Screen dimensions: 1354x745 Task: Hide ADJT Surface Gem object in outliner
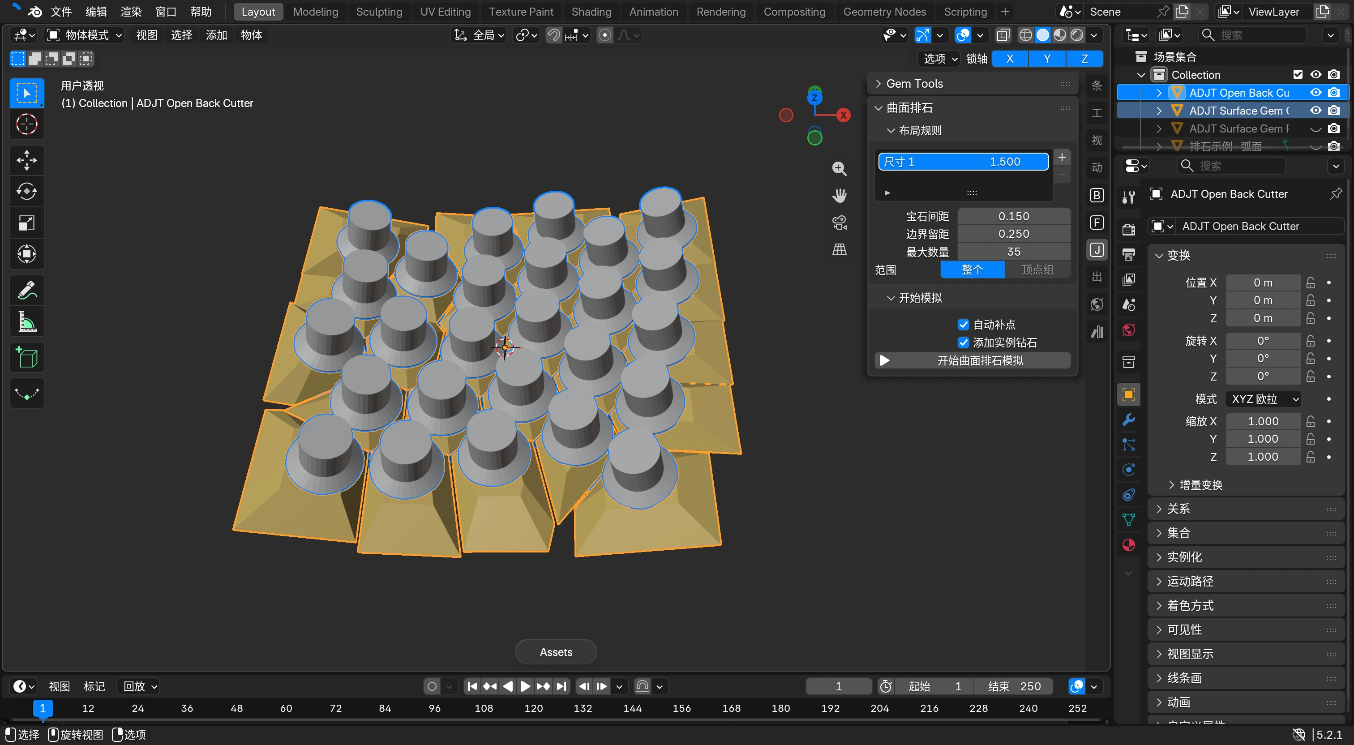coord(1315,111)
